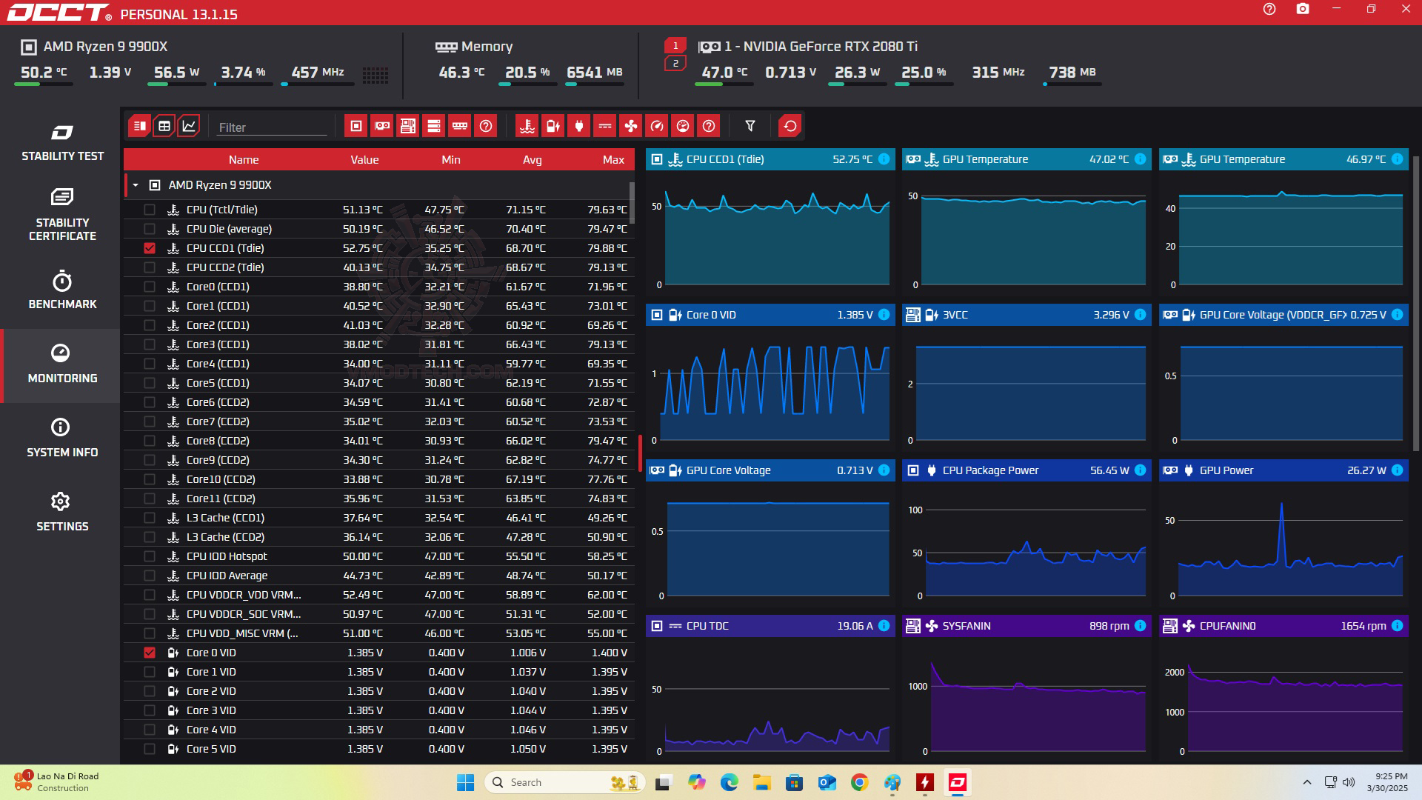
Task: Enable the CPU (Tctl/Tdie) checkbox
Action: click(150, 210)
